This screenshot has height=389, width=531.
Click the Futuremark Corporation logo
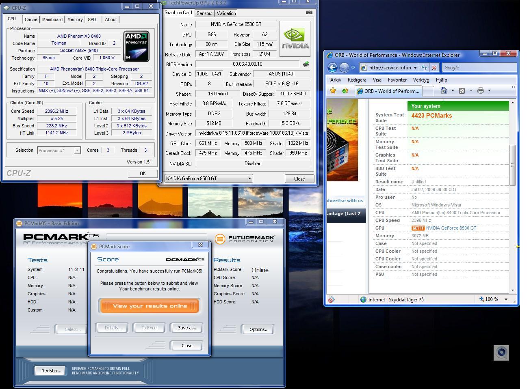click(x=245, y=239)
